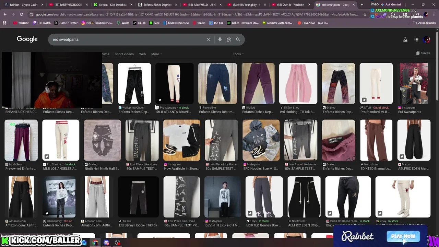Switch to the Web results filter
The height and width of the screenshot is (247, 439).
click(x=142, y=54)
